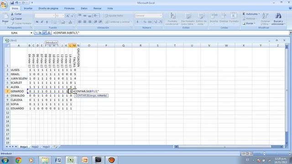Open the font size dropdown
Screen dimensions: 292x164
coord(63,15)
